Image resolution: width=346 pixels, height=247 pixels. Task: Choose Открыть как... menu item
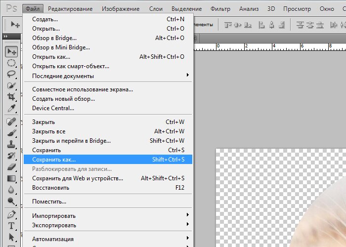tap(108, 57)
